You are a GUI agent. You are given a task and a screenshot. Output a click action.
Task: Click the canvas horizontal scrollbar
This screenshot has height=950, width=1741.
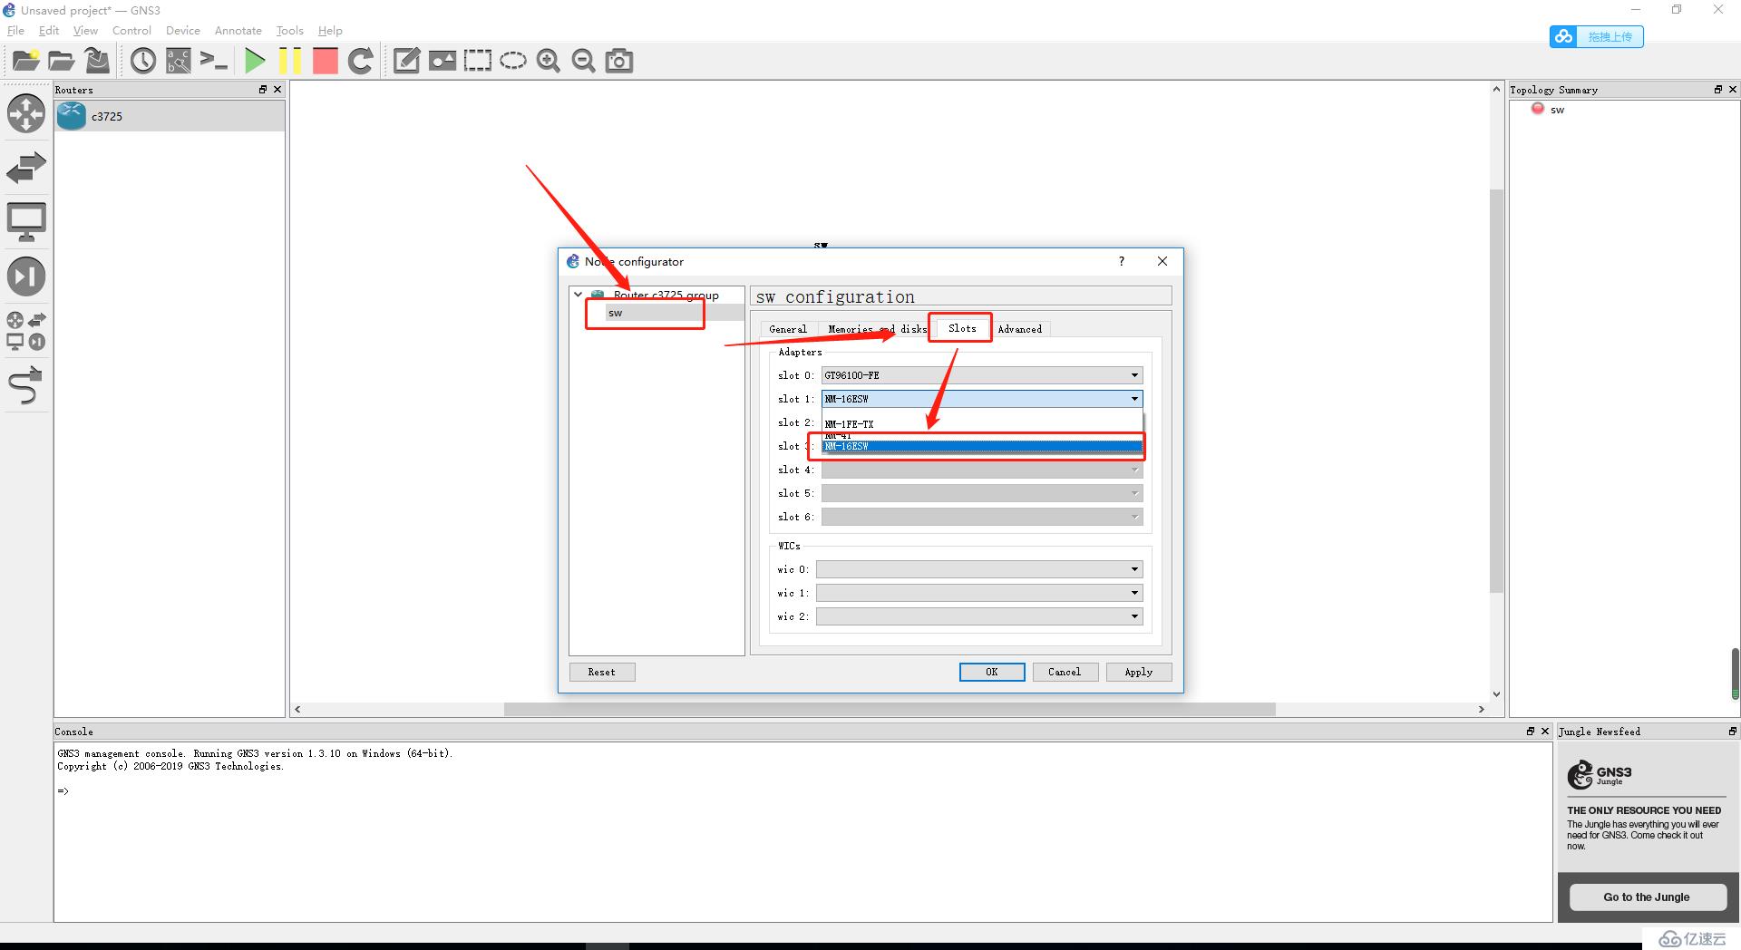890,709
